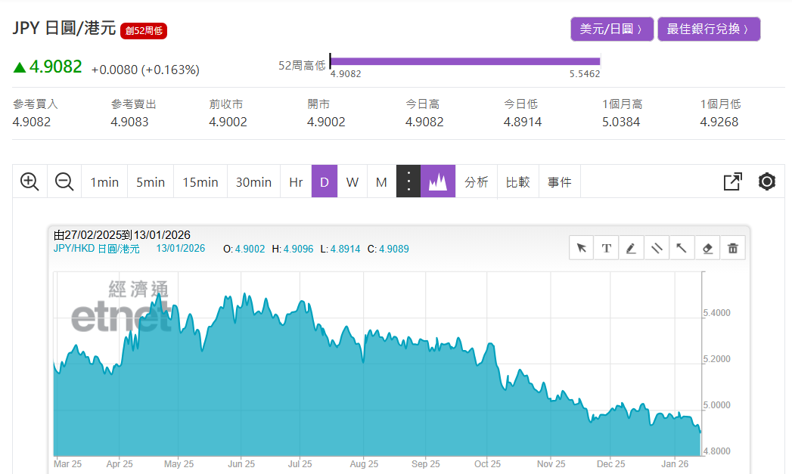This screenshot has width=792, height=474.
Task: Click the zoom out magnifier icon
Action: (x=64, y=181)
